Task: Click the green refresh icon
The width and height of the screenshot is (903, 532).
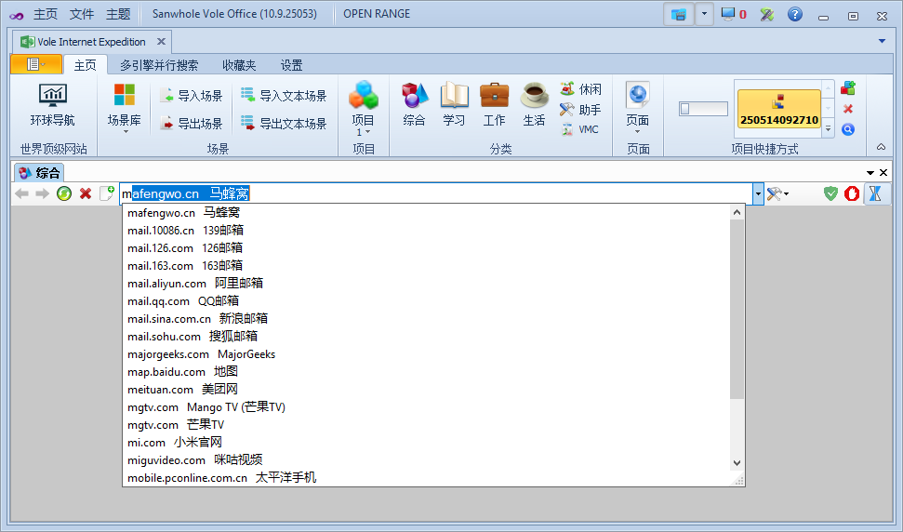Action: 64,194
